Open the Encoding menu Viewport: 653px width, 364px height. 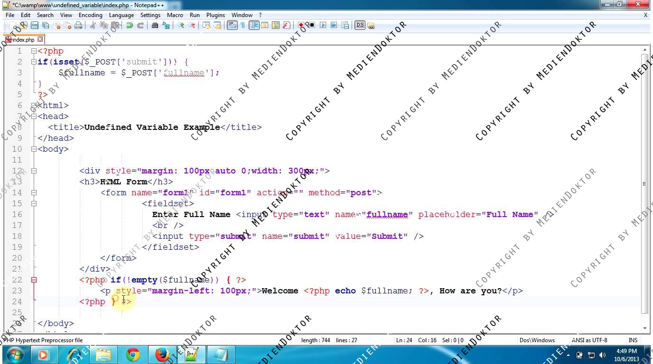90,15
